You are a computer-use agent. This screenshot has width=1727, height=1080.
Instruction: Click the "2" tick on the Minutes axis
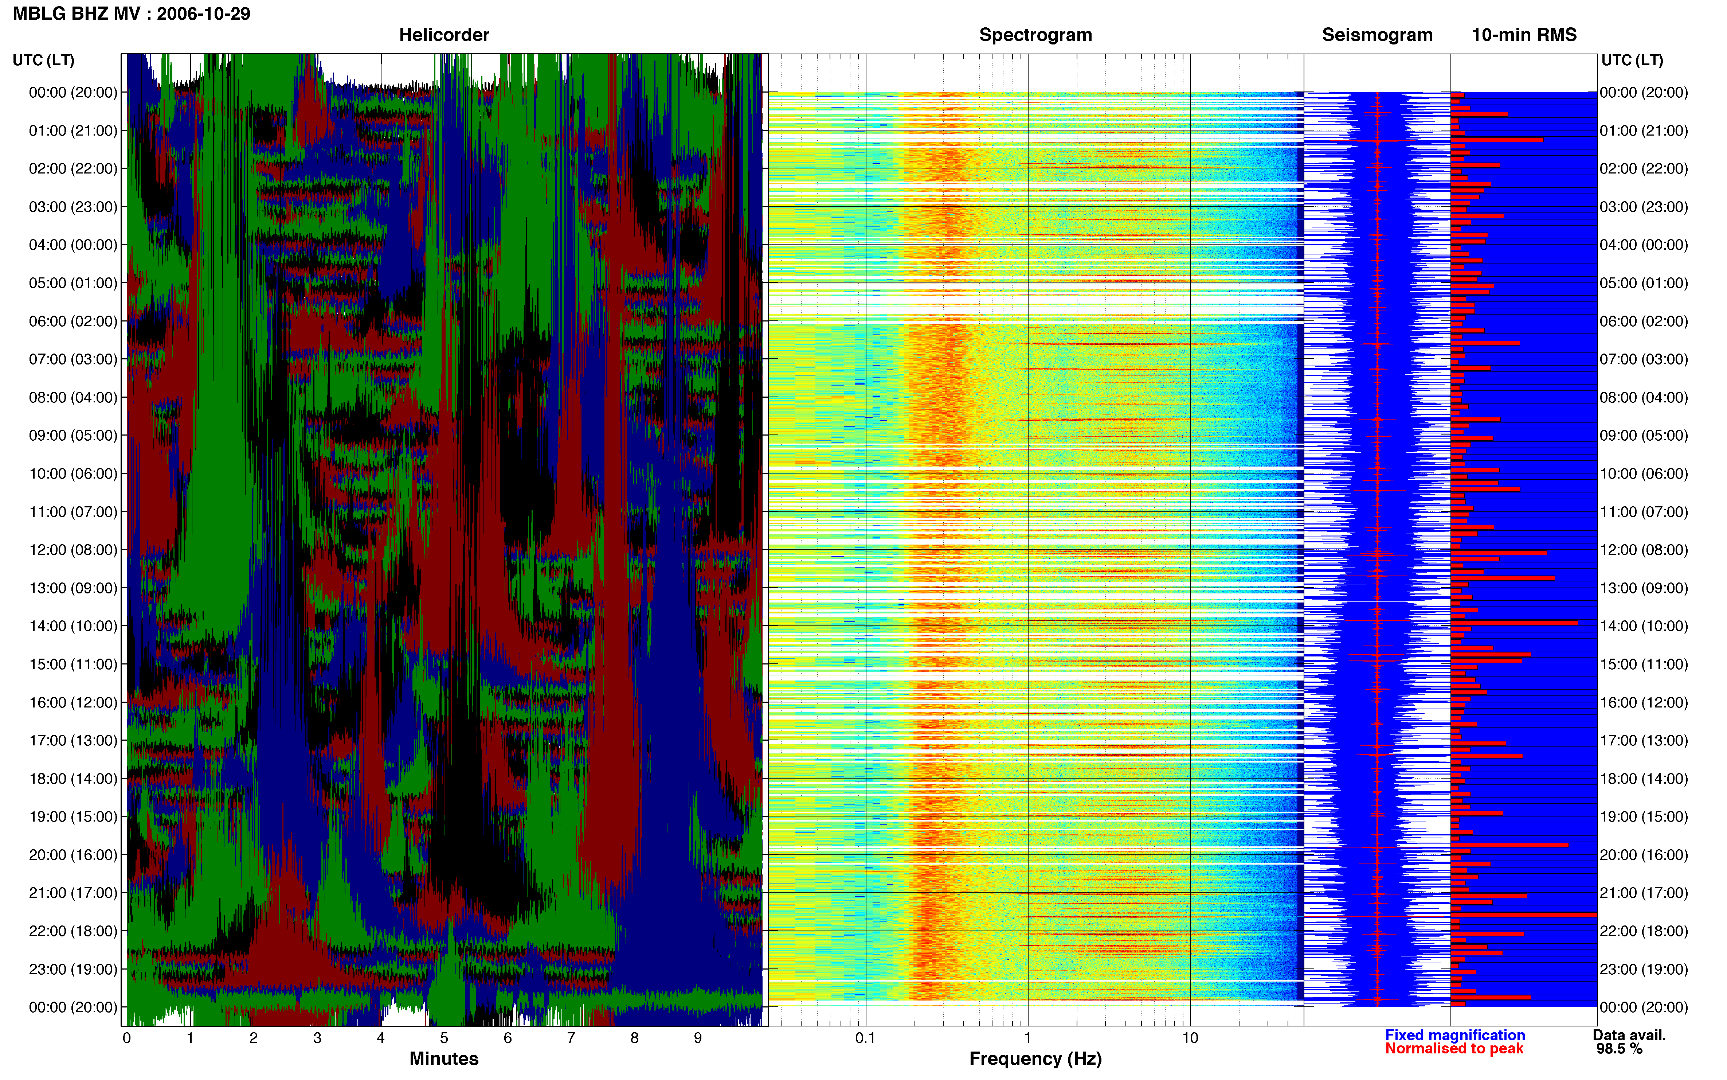pyautogui.click(x=254, y=1038)
